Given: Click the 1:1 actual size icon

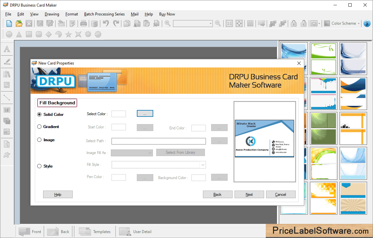Looking at the screenshot, I should click(x=229, y=23).
